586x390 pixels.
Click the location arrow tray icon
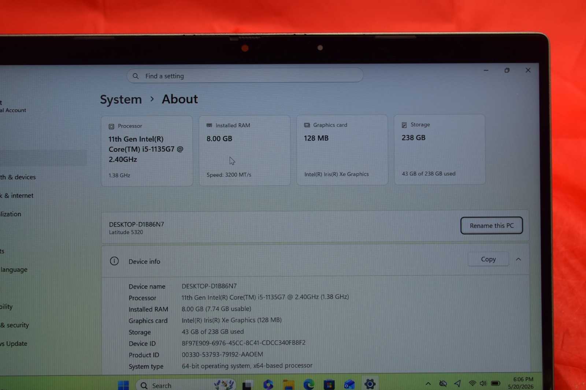click(x=457, y=383)
